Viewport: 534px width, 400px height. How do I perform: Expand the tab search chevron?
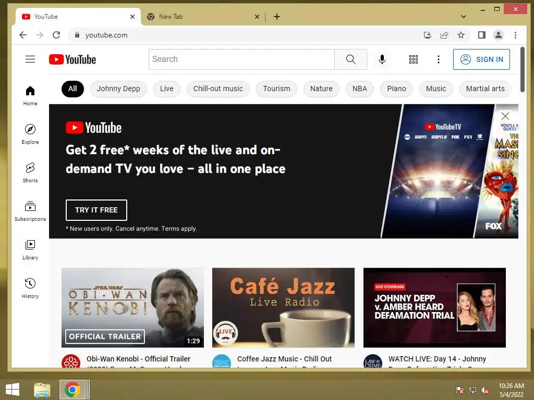click(464, 17)
